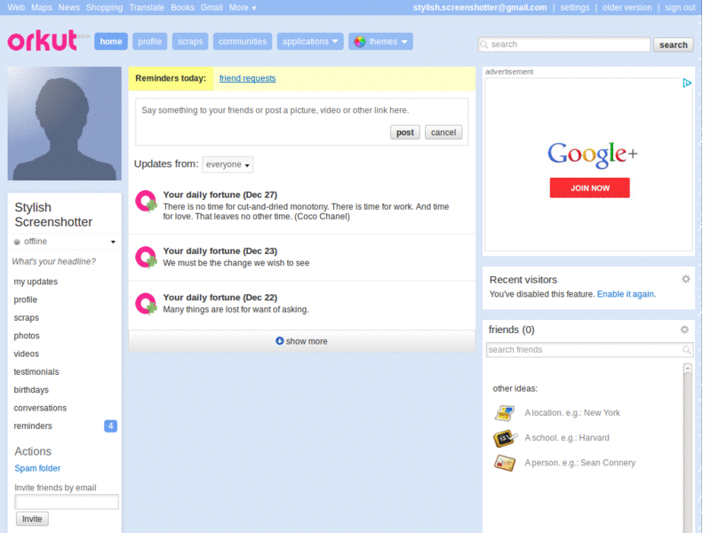Go to the home tab
711x533 pixels.
click(x=111, y=41)
